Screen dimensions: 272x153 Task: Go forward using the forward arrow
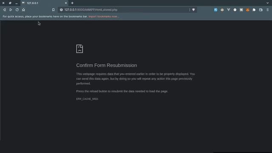click(x=11, y=10)
